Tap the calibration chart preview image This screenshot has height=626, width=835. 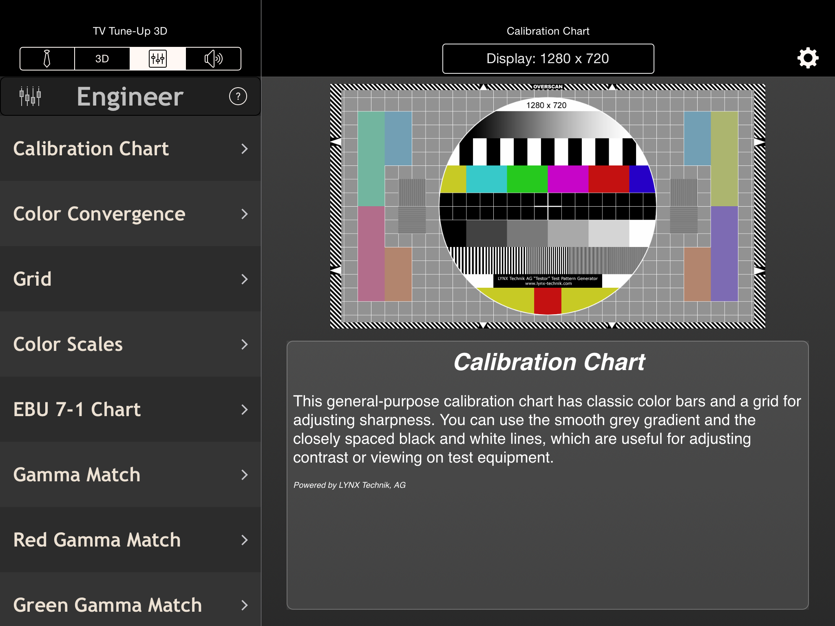pos(547,206)
